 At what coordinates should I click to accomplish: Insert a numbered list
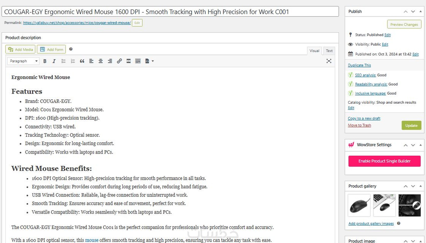click(x=73, y=61)
